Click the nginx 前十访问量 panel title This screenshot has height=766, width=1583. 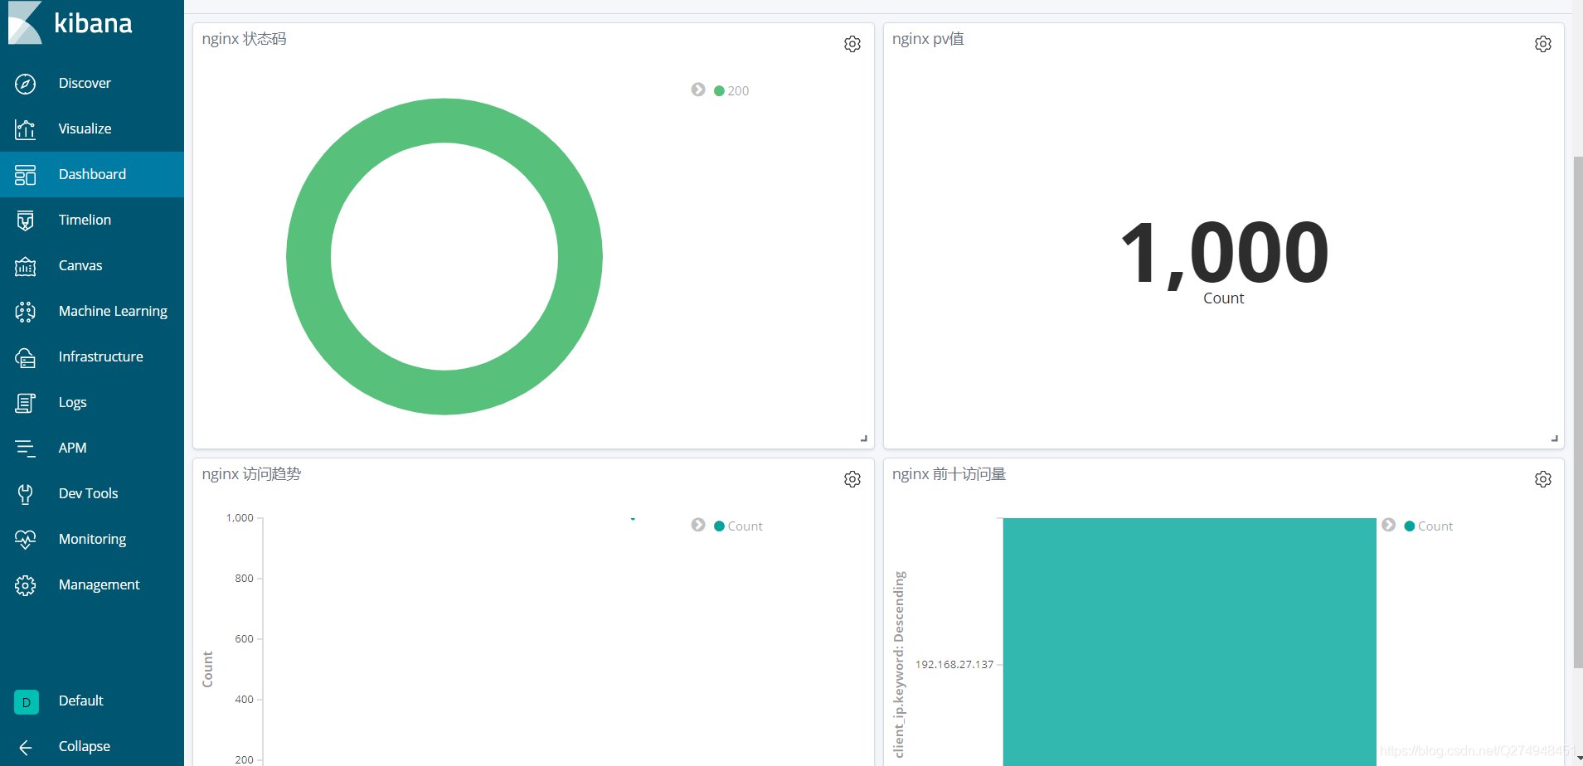tap(949, 474)
